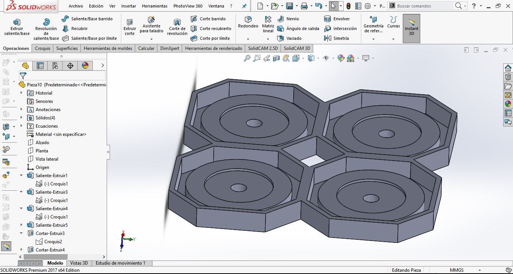Open the DisplayManager color sphere tab
The height and width of the screenshot is (274, 513).
coord(85,66)
